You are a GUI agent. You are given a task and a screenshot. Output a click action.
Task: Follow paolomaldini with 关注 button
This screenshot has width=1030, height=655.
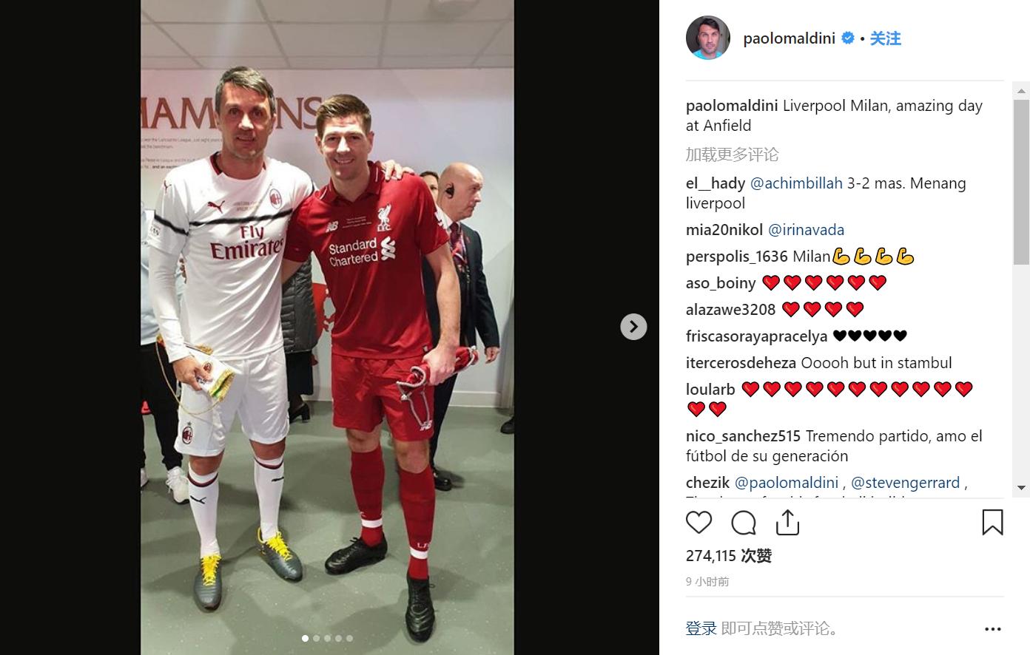coord(885,38)
